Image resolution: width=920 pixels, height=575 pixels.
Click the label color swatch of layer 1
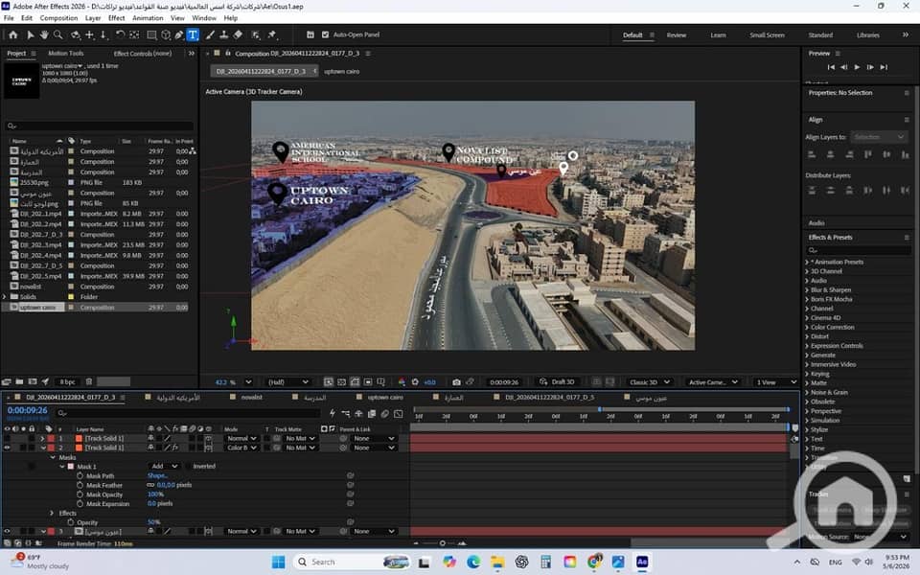[x=51, y=438]
